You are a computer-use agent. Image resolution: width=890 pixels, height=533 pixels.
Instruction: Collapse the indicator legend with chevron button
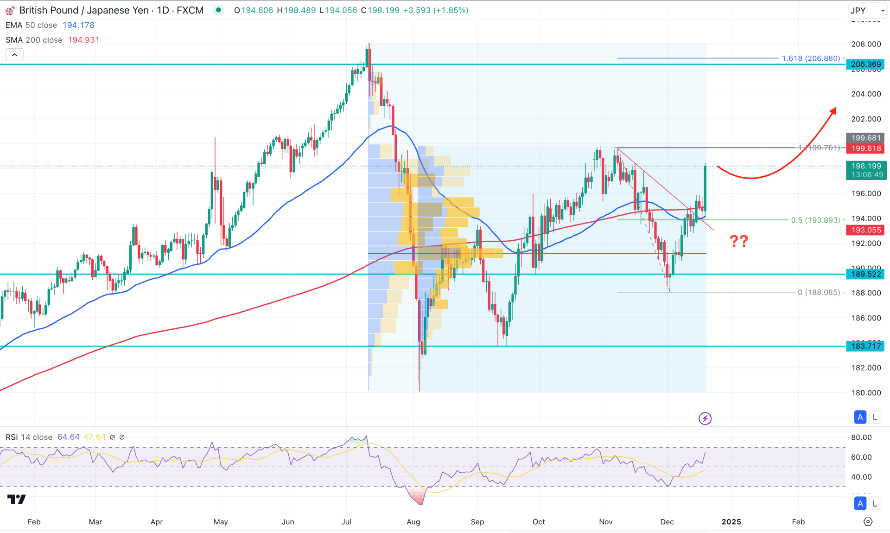[x=14, y=55]
